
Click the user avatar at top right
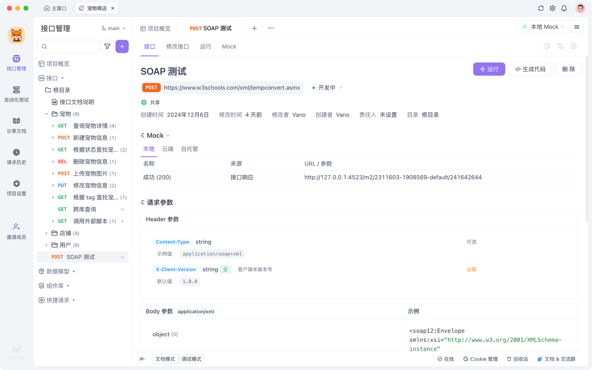(x=580, y=8)
